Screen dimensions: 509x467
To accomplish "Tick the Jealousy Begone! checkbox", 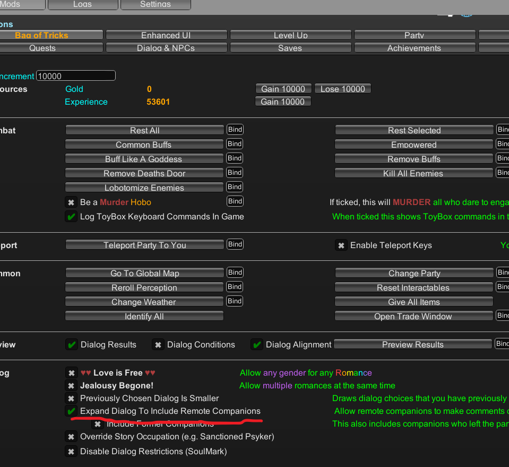I will point(71,385).
